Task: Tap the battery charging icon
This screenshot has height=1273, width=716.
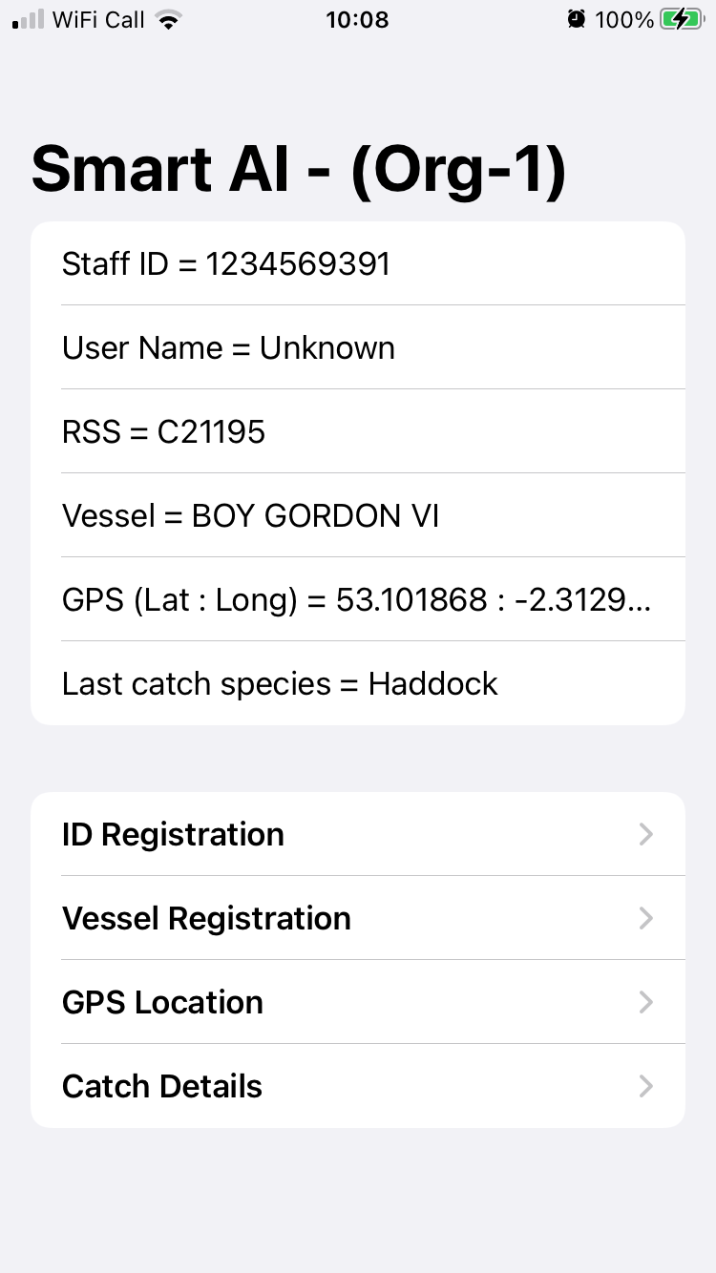Action: 681,19
